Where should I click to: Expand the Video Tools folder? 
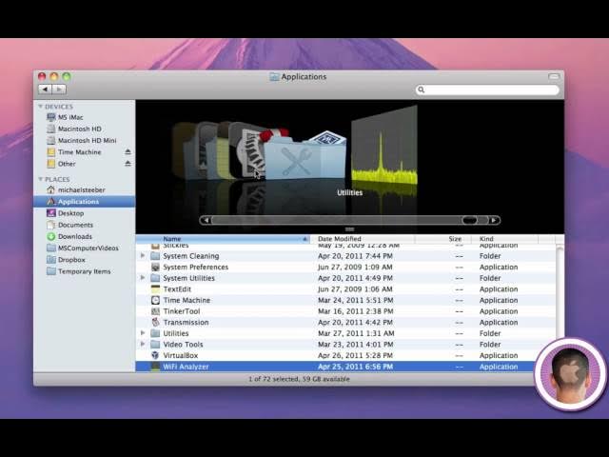click(x=143, y=344)
